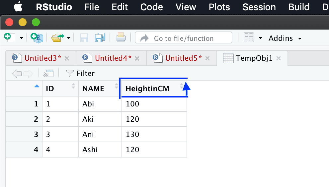Click the Go to file/function field
The height and width of the screenshot is (187, 329).
coord(184,38)
